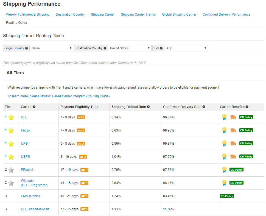Expand the Tier dropdown set to Any
266x216 pixels.
186,48
